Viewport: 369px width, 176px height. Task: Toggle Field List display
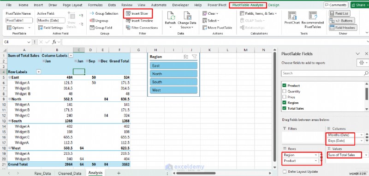click(x=339, y=14)
